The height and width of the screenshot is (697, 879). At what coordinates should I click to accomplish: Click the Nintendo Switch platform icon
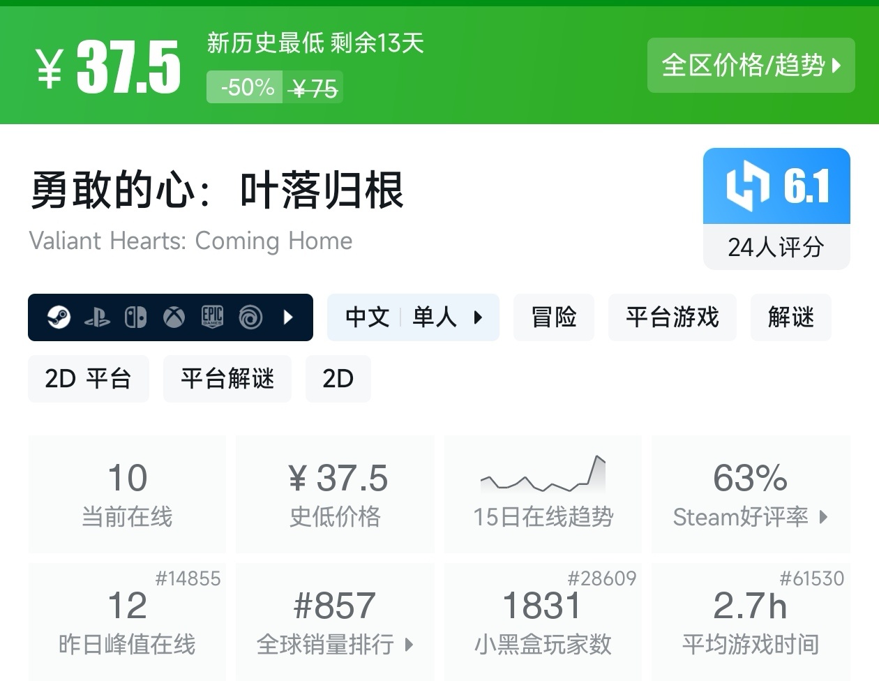click(136, 318)
